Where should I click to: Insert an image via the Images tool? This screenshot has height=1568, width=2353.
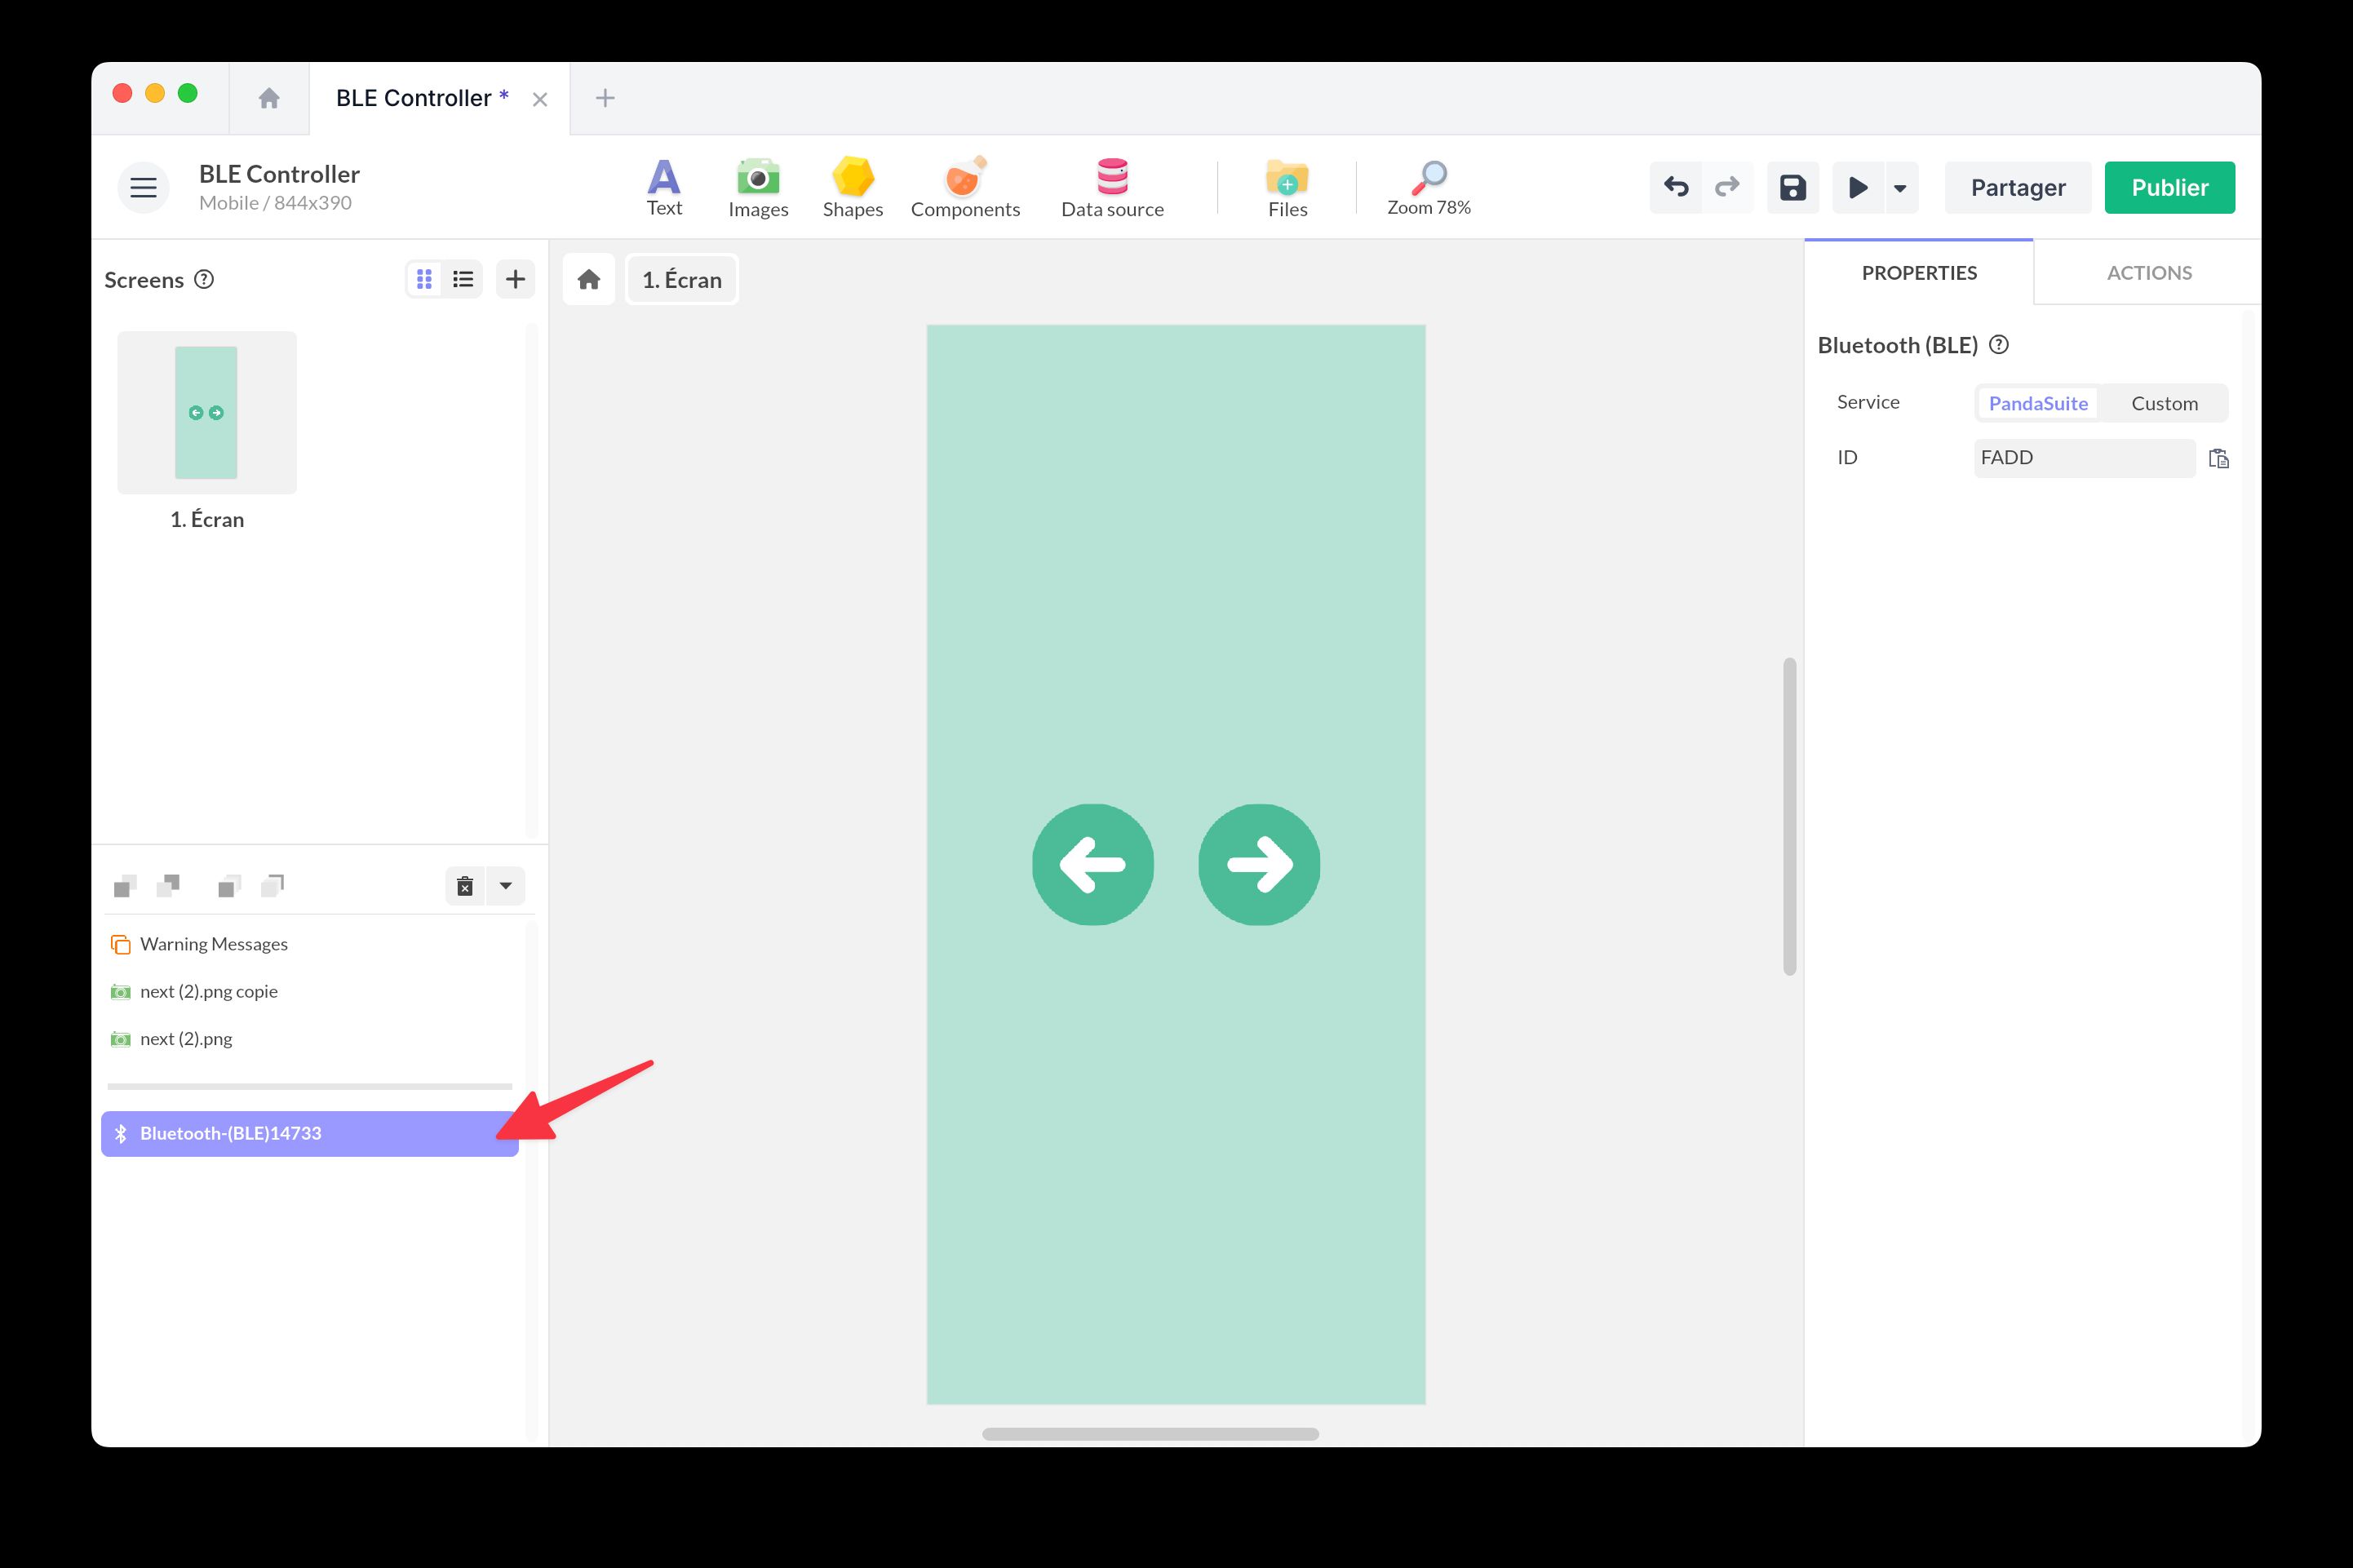(x=758, y=186)
